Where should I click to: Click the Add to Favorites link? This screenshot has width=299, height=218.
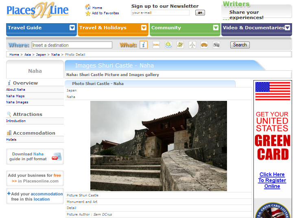[105, 13]
